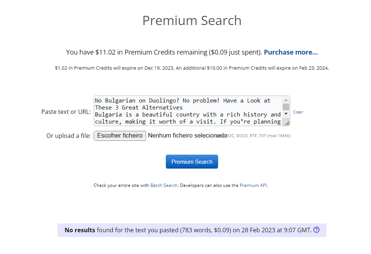
Task: Click the text box scroll down arrow
Action: coord(286,114)
